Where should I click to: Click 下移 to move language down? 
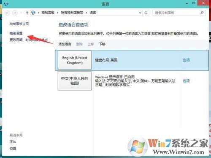tap(102, 44)
